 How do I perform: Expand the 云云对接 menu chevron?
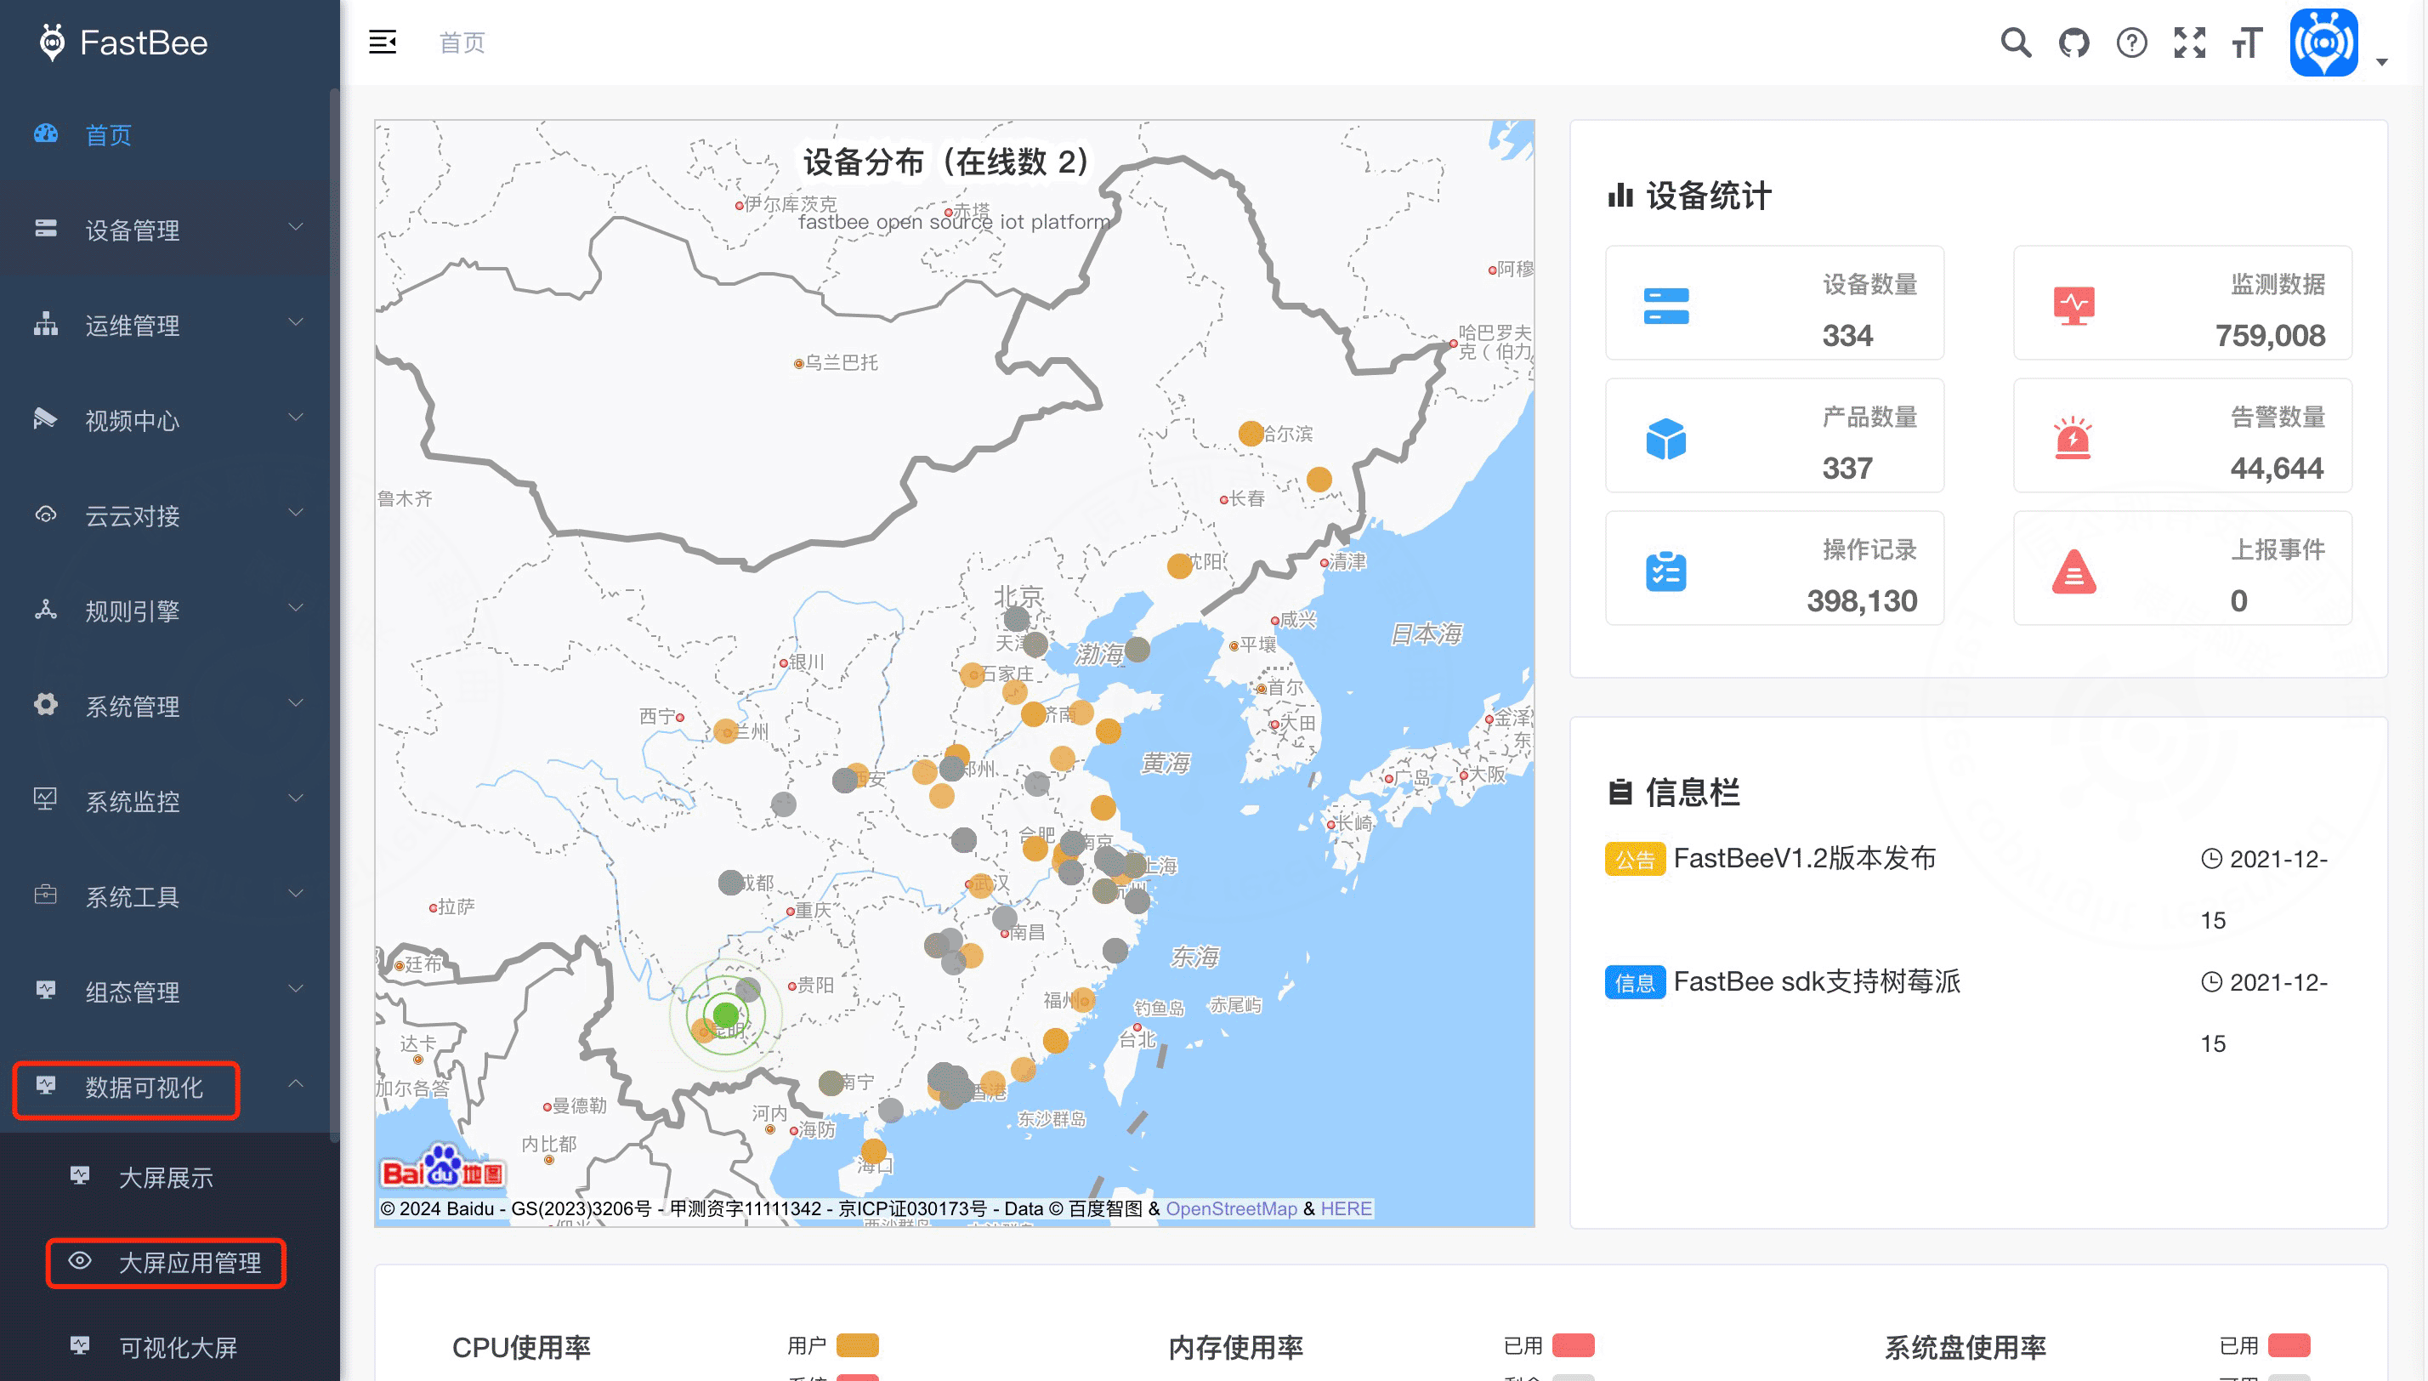[x=296, y=512]
